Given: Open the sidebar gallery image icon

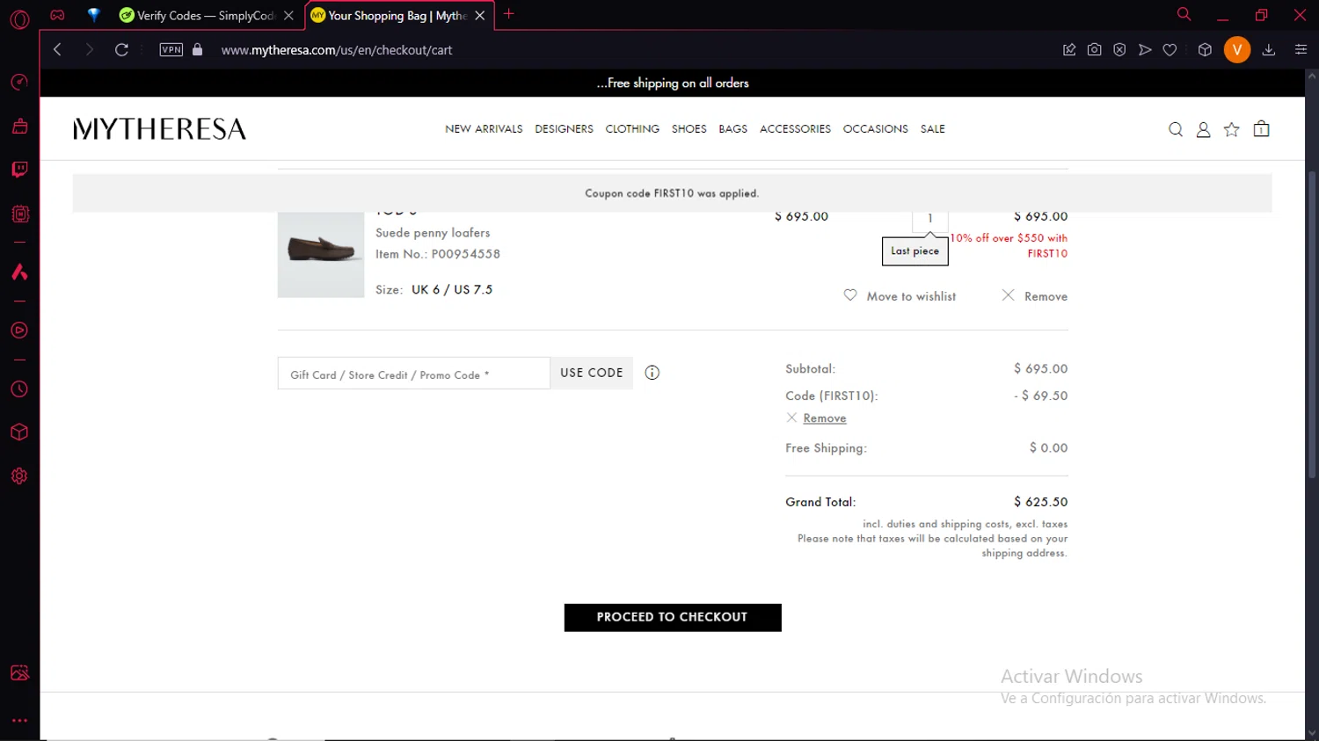Looking at the screenshot, I should tap(19, 673).
